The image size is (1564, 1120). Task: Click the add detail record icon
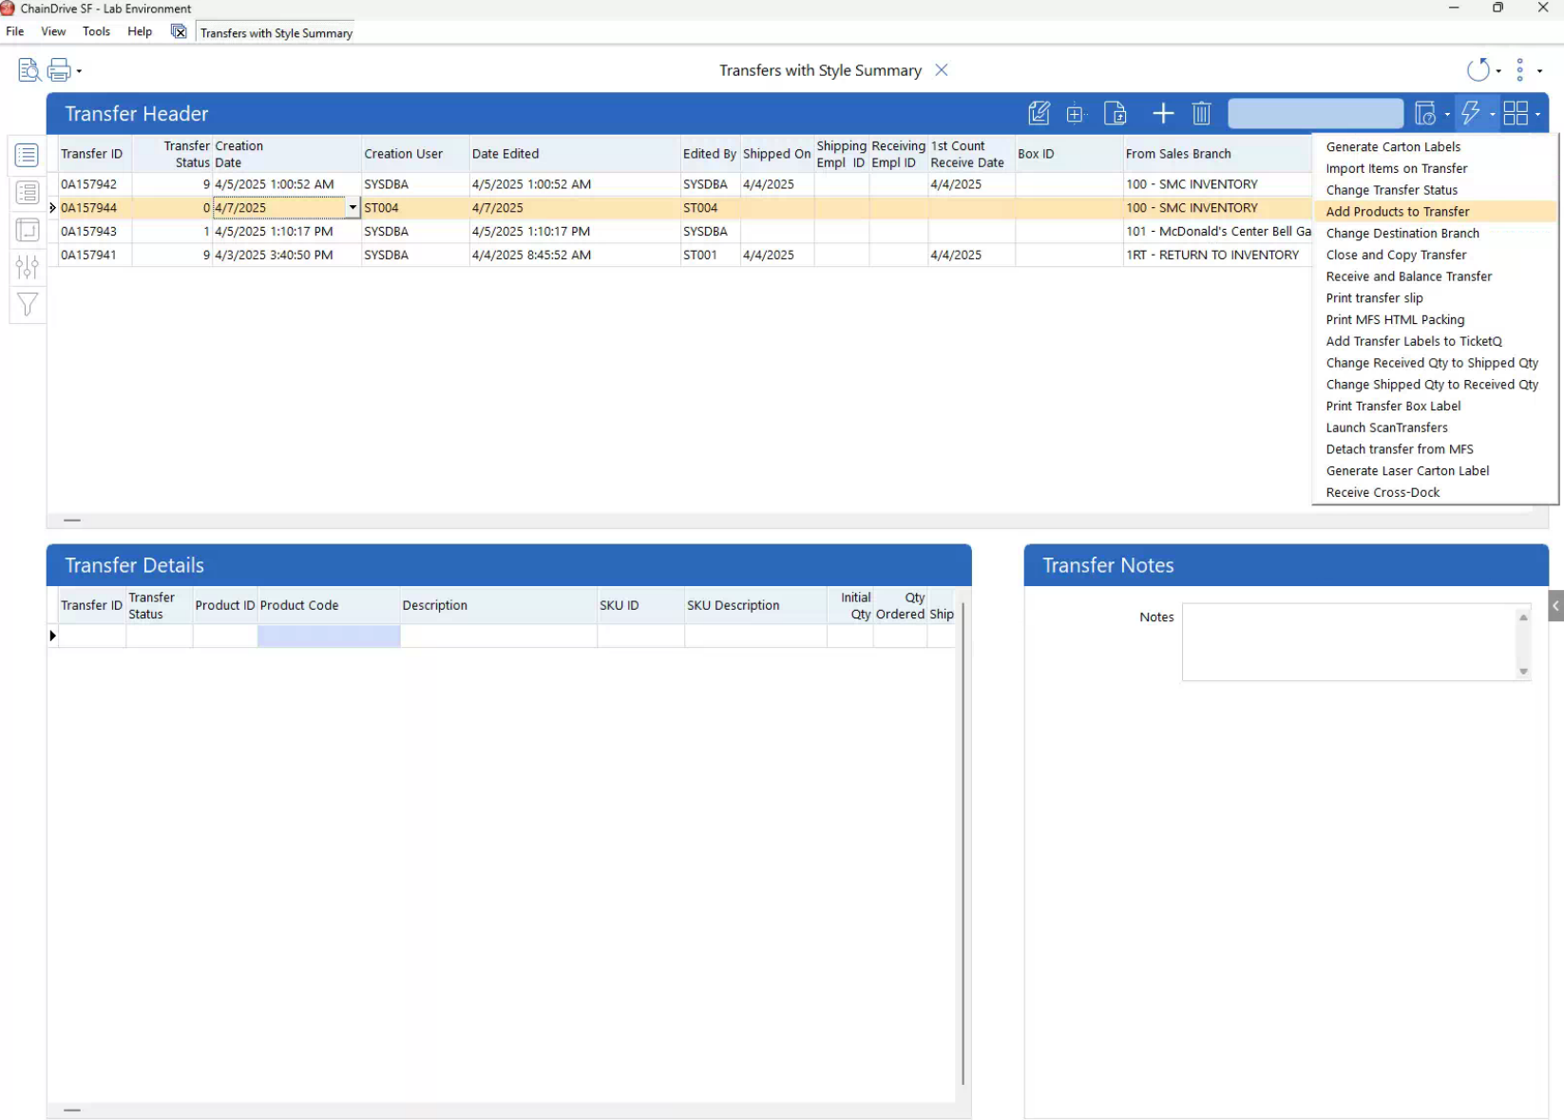1076,114
